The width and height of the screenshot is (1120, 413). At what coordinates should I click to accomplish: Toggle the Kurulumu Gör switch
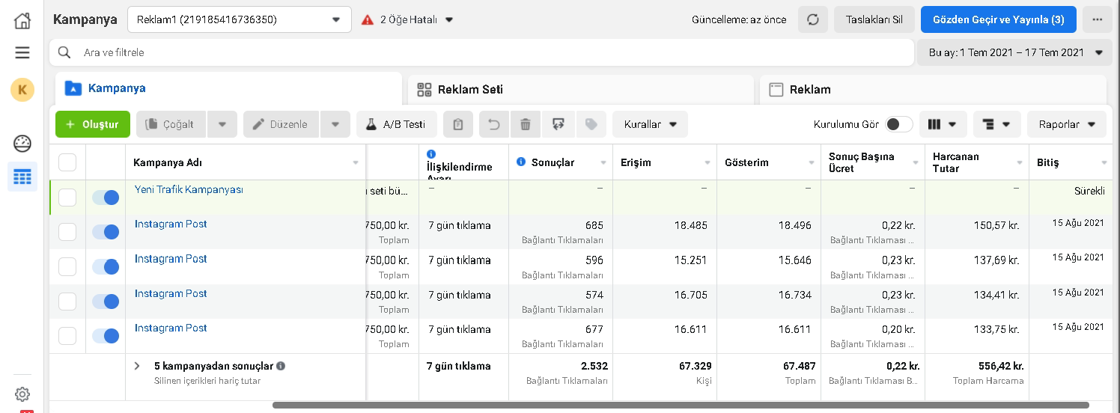pyautogui.click(x=899, y=124)
